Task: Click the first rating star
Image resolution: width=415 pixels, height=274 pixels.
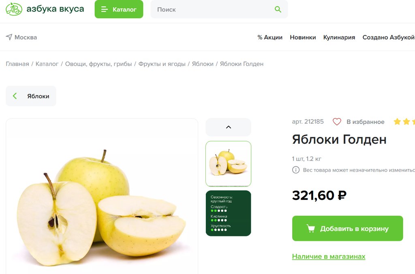Action: coord(397,121)
